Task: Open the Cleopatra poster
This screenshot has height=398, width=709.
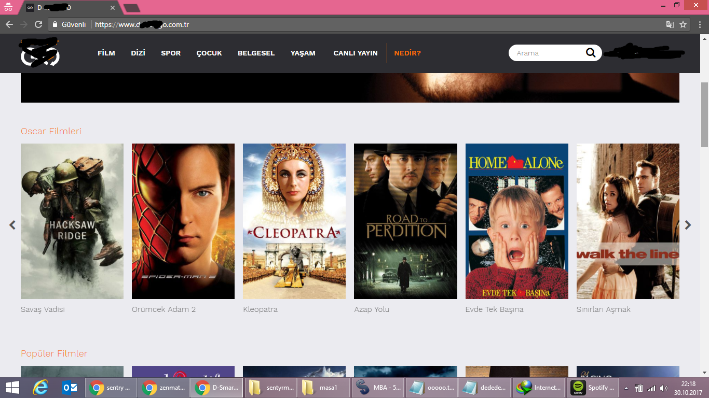Action: pyautogui.click(x=294, y=221)
